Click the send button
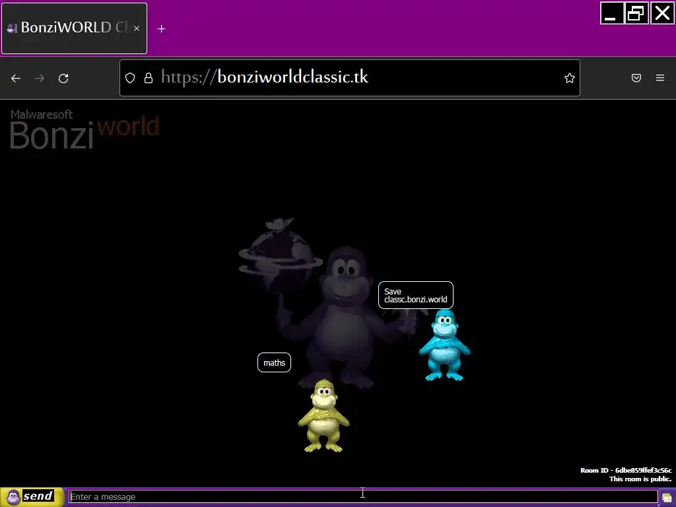Screen dimensions: 676x507 [x=32, y=496]
